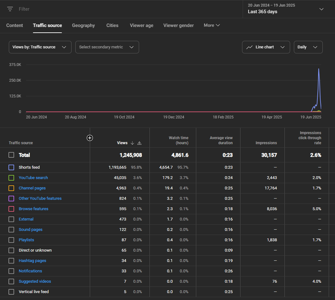Open the Viewer age tab
The width and height of the screenshot is (335, 300).
(x=142, y=25)
